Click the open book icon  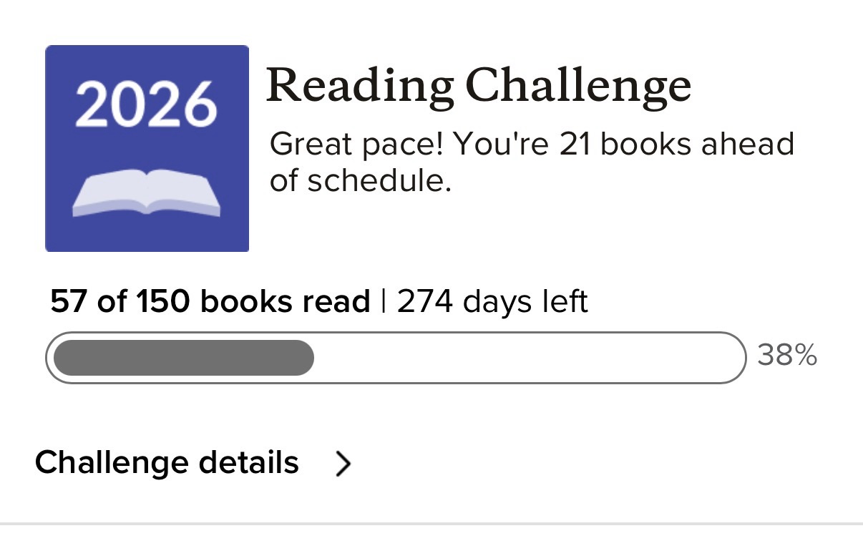(x=147, y=193)
